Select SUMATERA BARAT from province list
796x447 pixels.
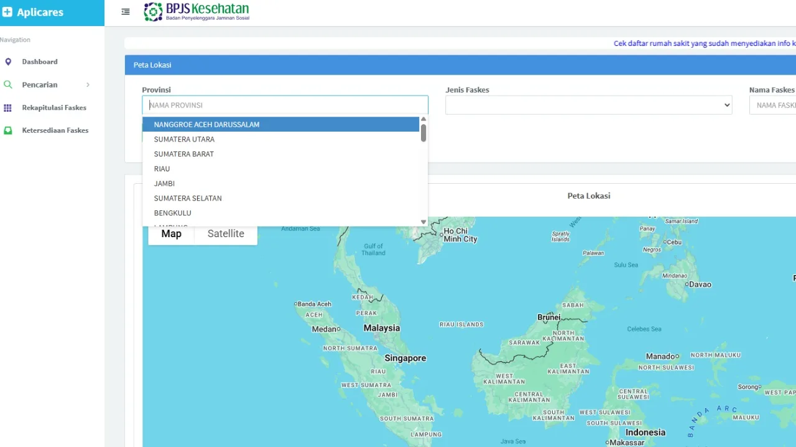coord(281,154)
